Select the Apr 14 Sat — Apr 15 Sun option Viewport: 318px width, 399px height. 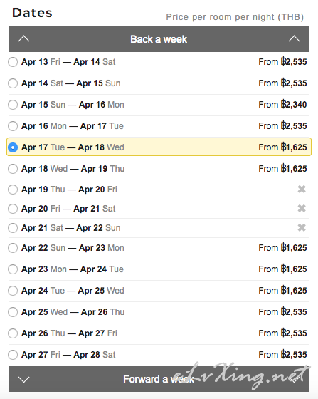point(13,83)
